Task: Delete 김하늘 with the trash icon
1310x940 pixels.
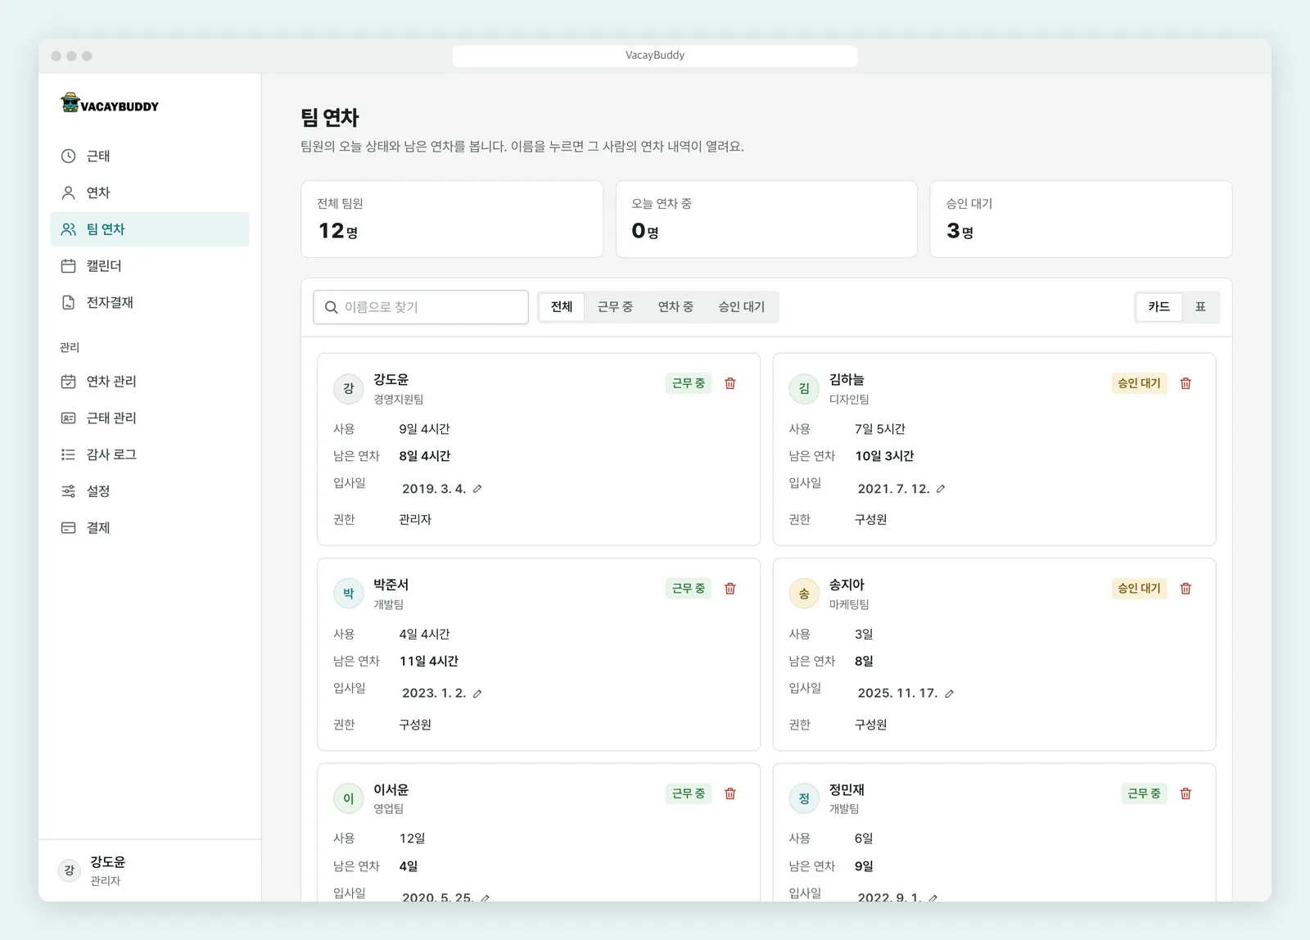Action: (x=1186, y=383)
